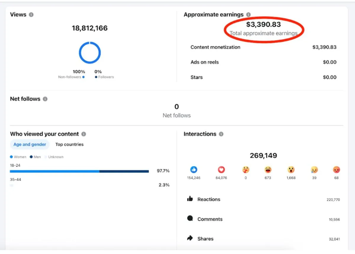Click the Angry reaction icon
Viewport: 355px width, 254px height.
pyautogui.click(x=336, y=170)
